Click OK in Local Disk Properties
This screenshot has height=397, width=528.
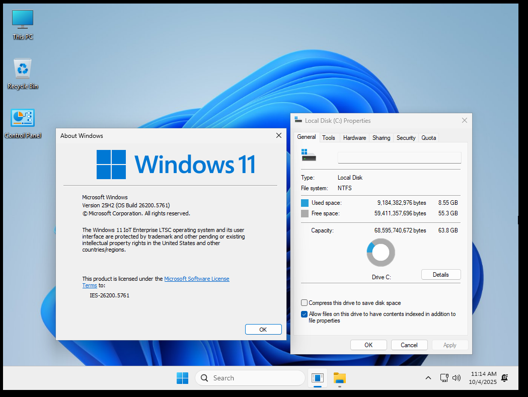(368, 345)
